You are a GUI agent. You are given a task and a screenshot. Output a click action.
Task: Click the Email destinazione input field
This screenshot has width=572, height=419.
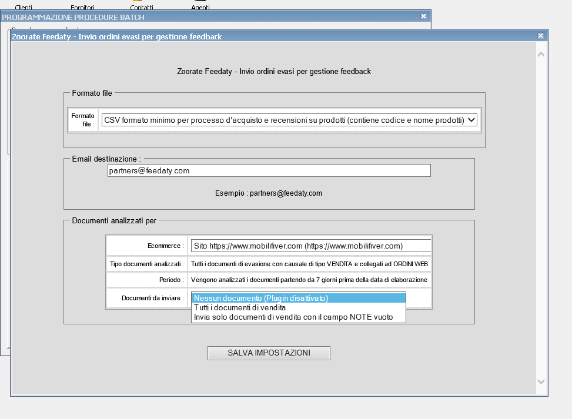click(269, 170)
